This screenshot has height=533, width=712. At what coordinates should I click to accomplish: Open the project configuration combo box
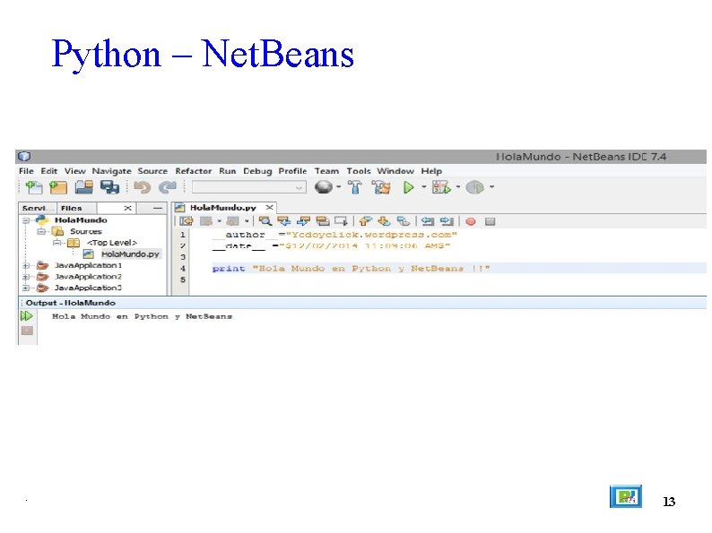(248, 187)
